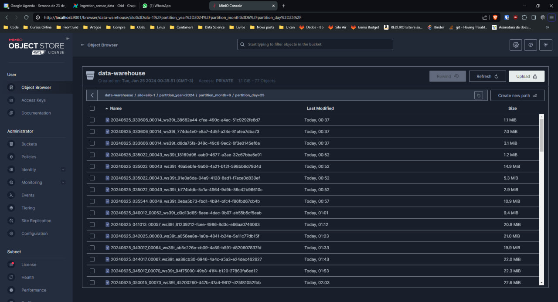Toggle dark/light theme sun icon
The image size is (558, 302).
tap(545, 44)
